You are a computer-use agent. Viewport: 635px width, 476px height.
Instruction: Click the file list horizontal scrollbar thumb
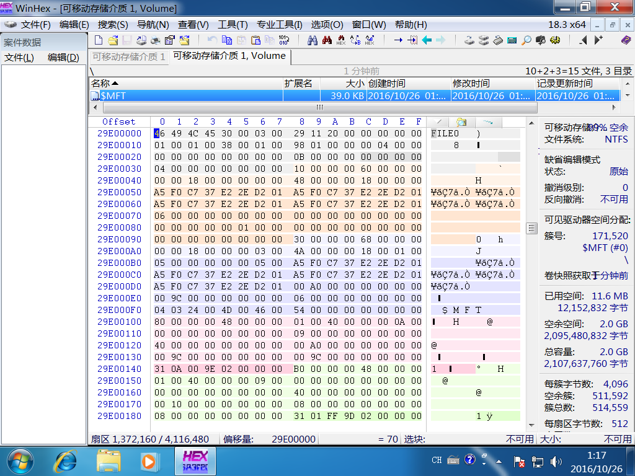[x=320, y=107]
